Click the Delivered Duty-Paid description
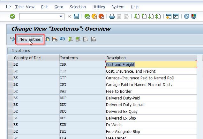 coord(151,98)
